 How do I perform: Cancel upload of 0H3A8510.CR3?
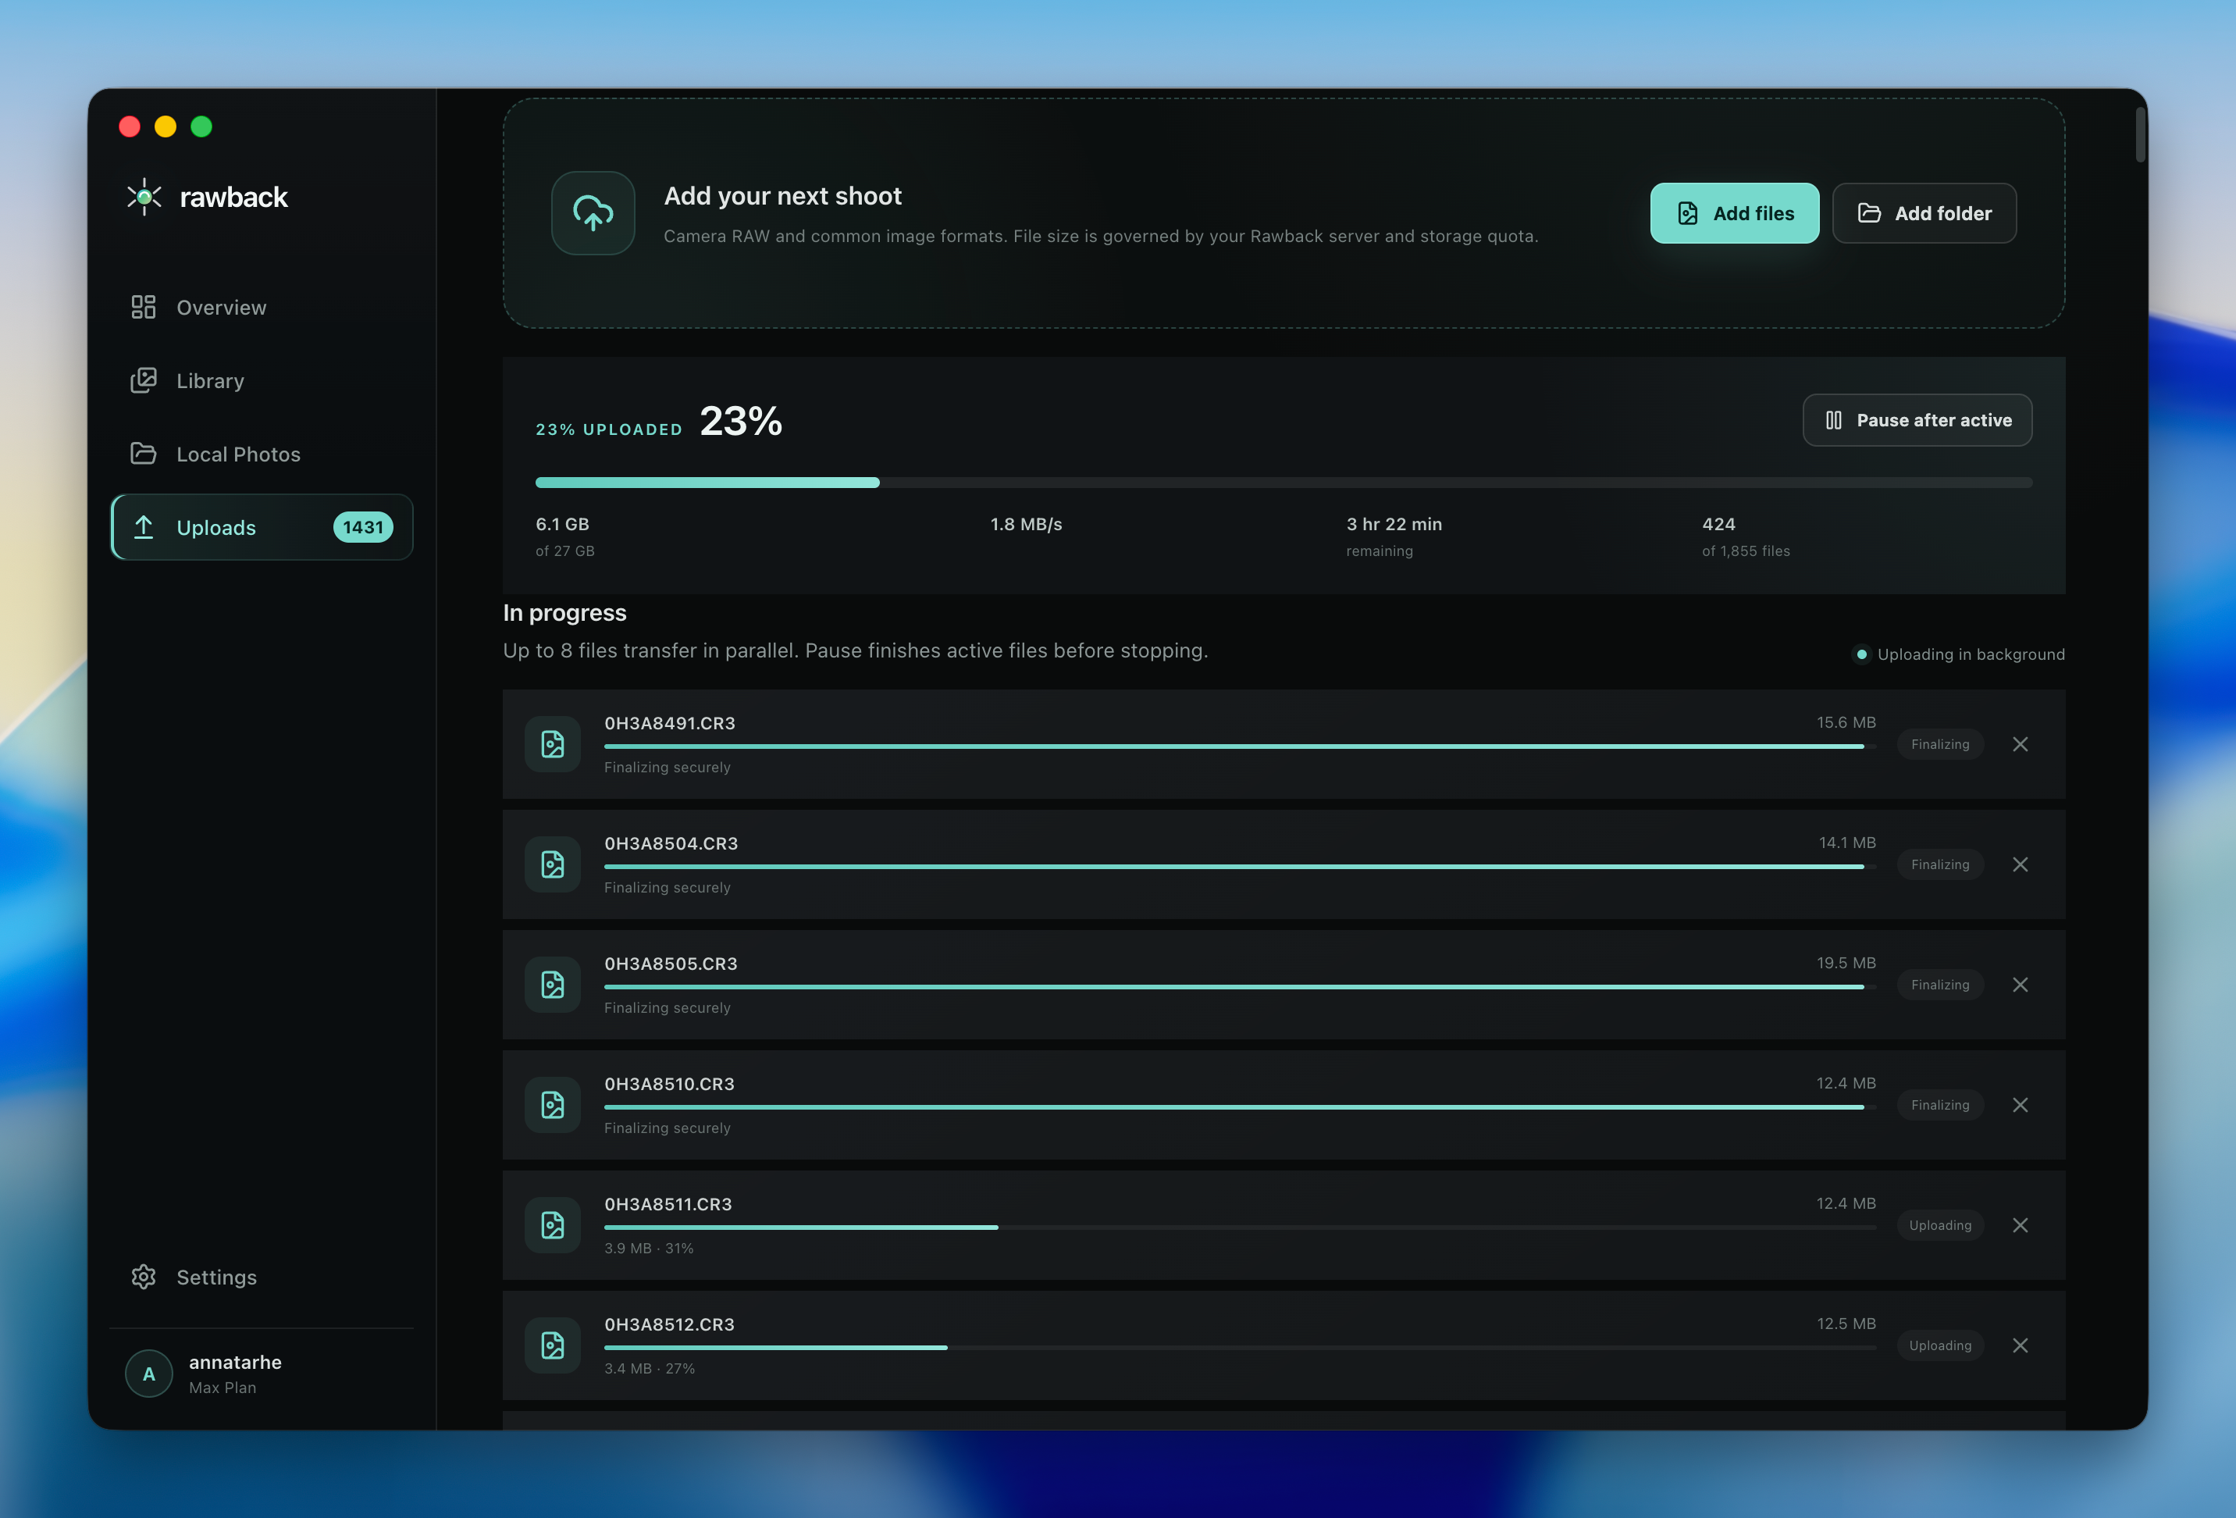tap(2020, 1105)
